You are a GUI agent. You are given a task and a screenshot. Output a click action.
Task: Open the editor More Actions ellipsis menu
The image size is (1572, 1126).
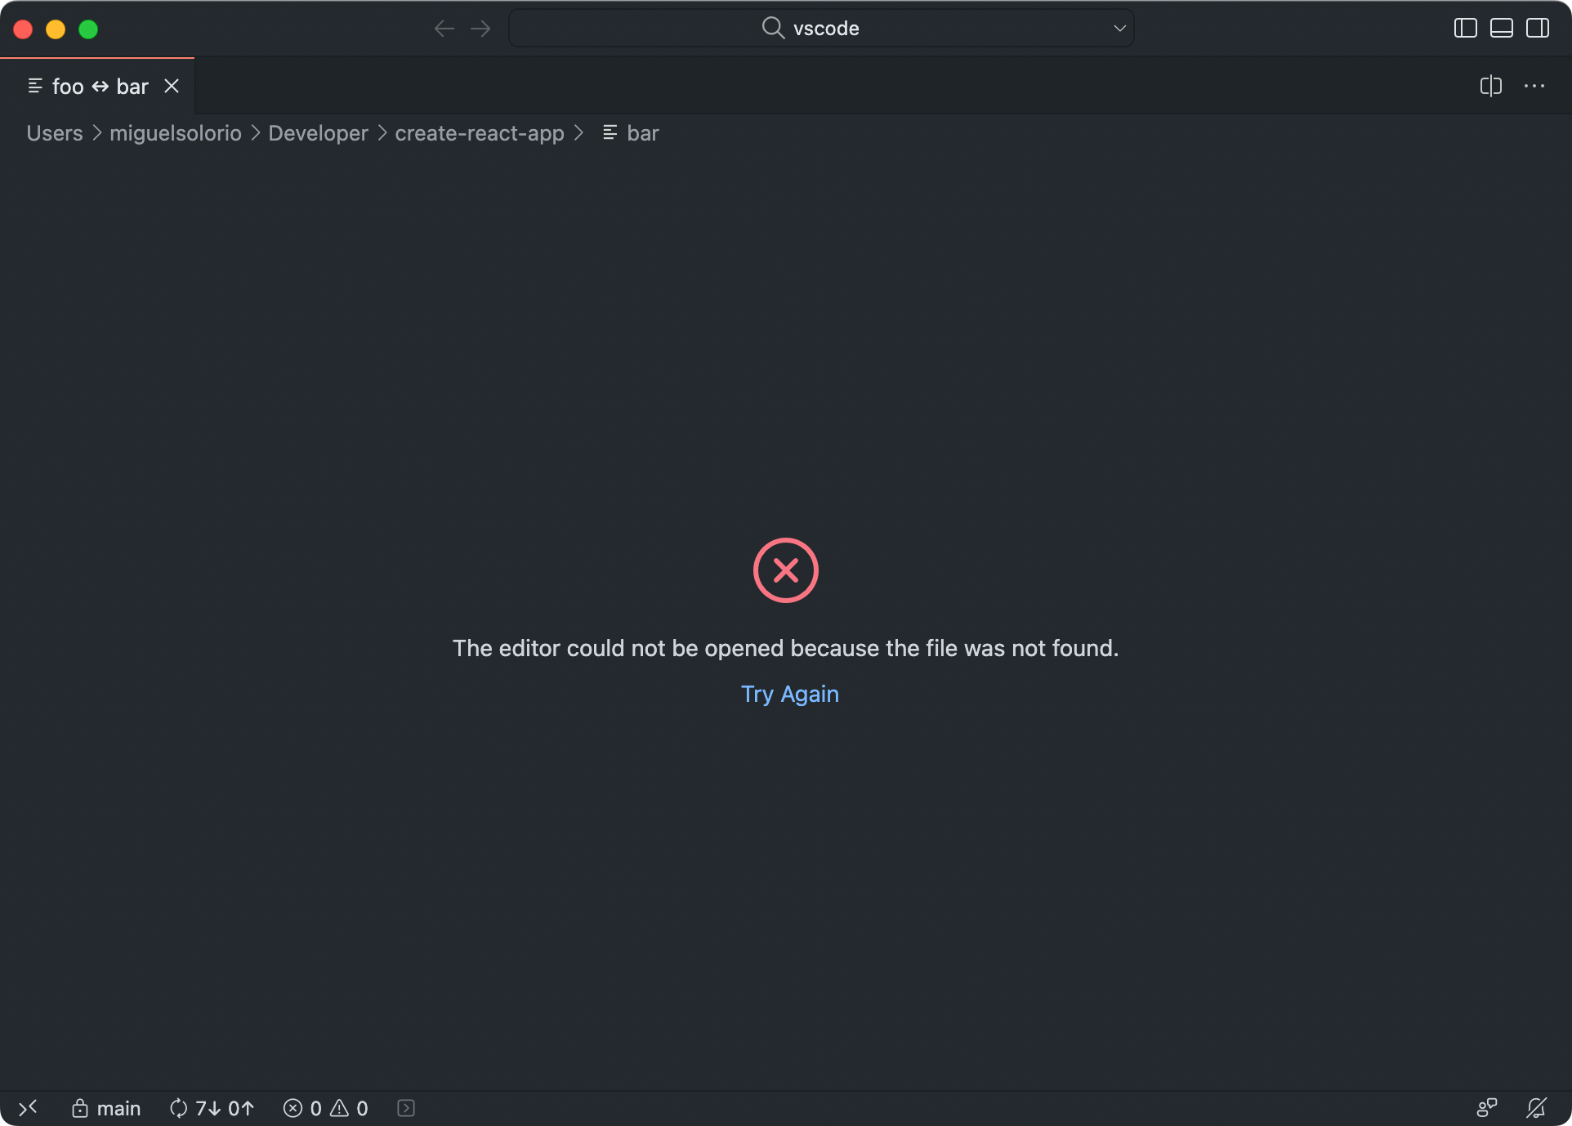[1534, 86]
